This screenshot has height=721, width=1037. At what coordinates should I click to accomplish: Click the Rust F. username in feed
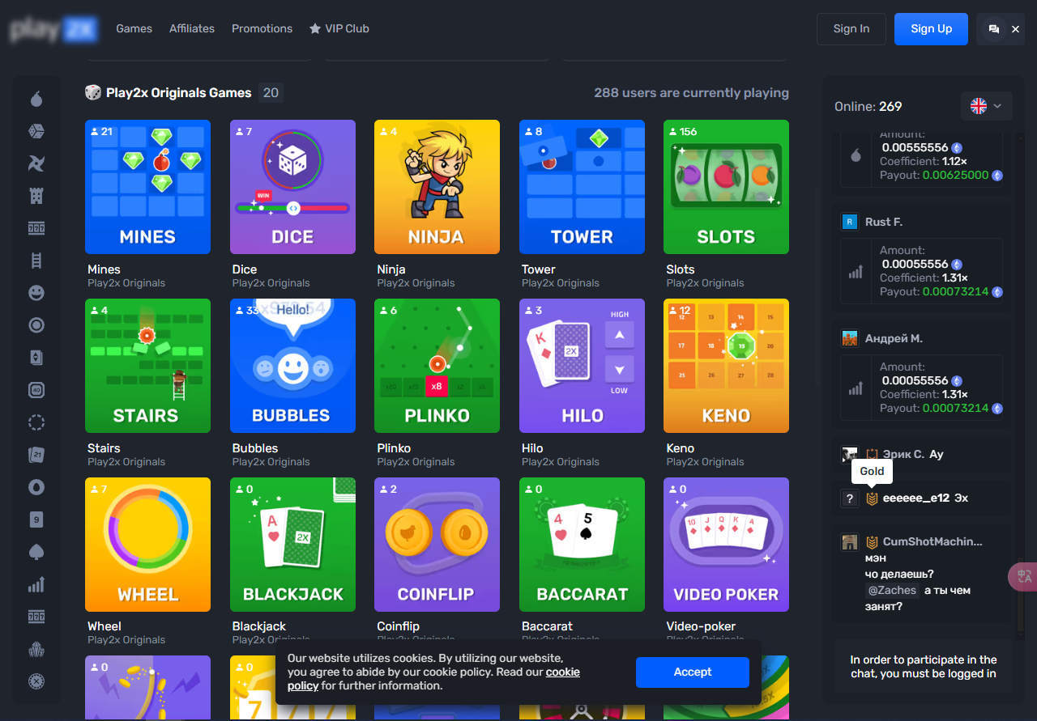(884, 222)
